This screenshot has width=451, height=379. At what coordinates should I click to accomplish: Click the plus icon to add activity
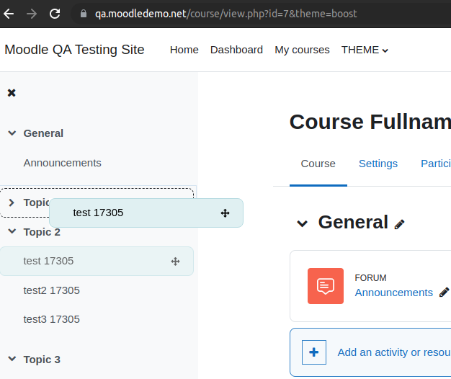coord(314,352)
